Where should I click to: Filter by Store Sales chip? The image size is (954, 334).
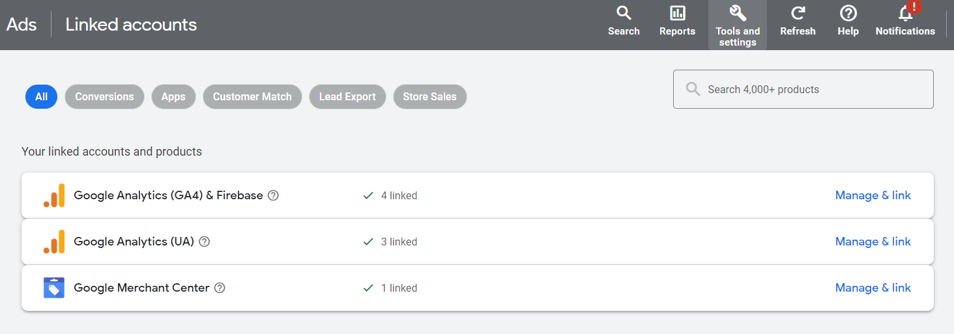click(429, 96)
